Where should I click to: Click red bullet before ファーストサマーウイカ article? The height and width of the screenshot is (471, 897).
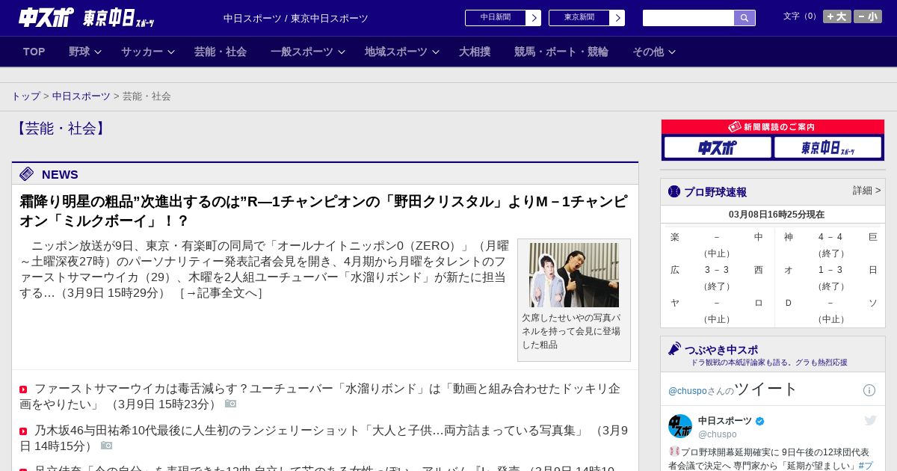tap(23, 390)
